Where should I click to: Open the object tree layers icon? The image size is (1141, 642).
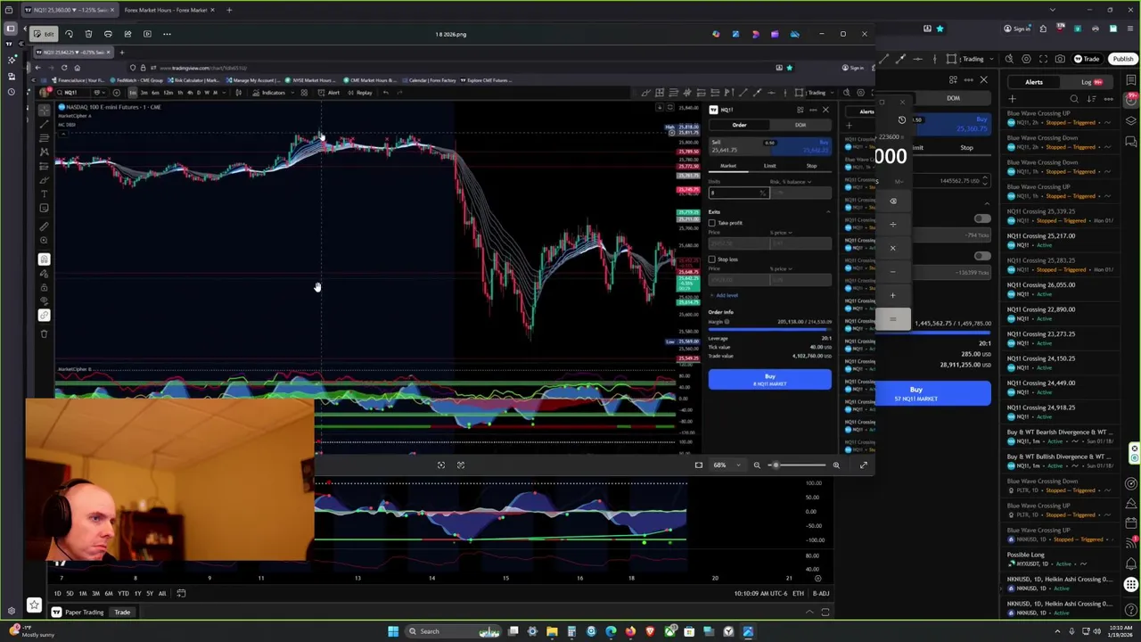[x=1130, y=120]
